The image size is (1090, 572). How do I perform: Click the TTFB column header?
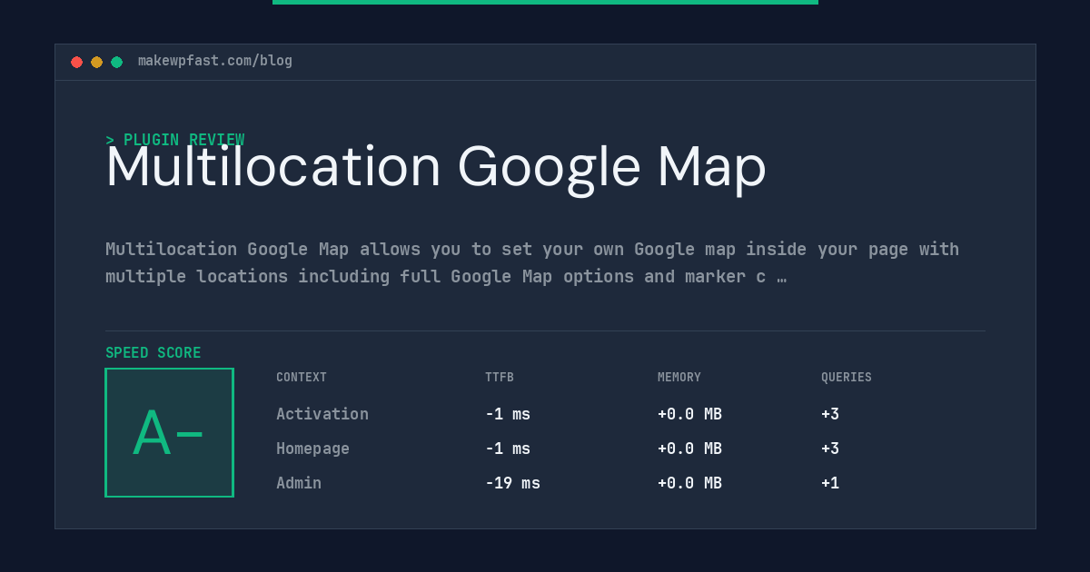point(499,377)
